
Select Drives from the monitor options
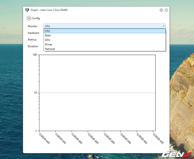coord(48,45)
